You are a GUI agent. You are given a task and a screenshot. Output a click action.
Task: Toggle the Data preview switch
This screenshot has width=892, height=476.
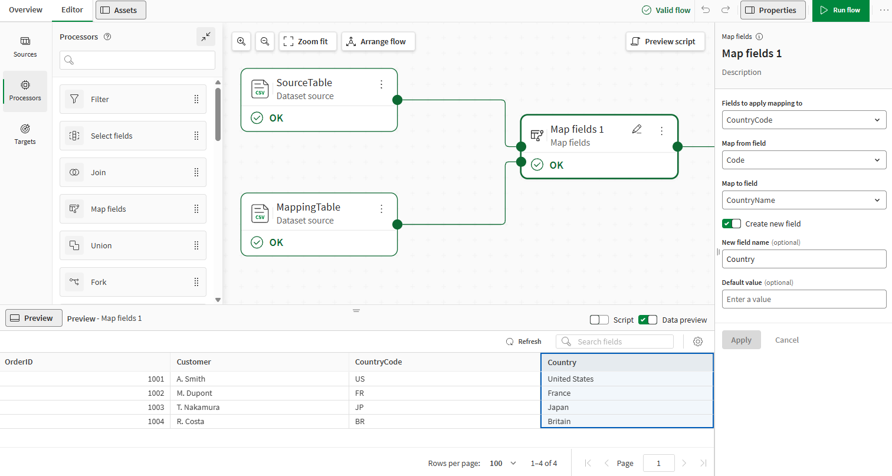(648, 320)
